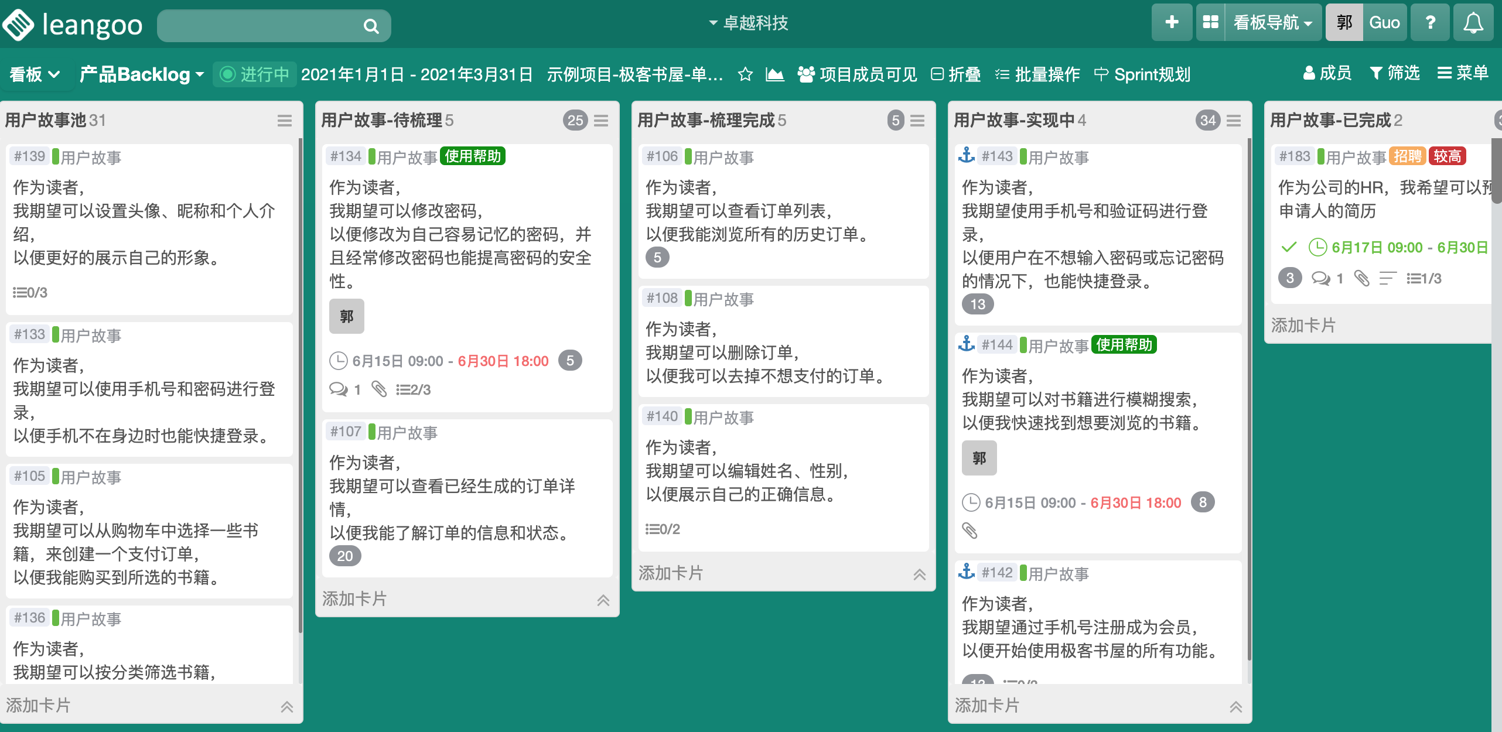Expand 看板导航 dropdown menu
Screen dimensions: 1502x732
tap(1272, 23)
